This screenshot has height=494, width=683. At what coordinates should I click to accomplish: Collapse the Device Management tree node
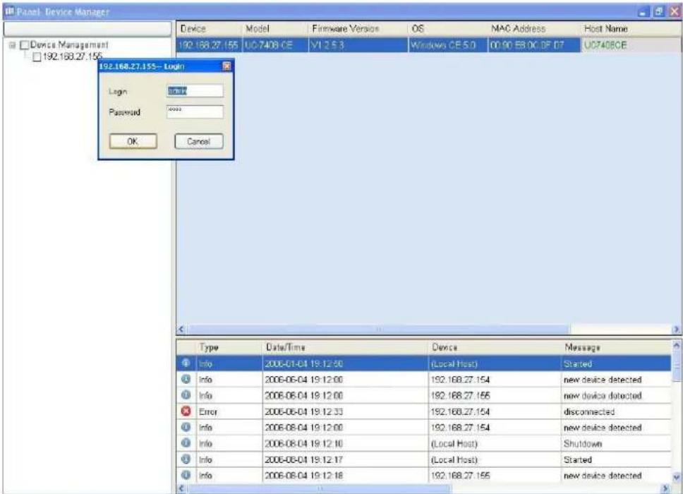coord(13,45)
